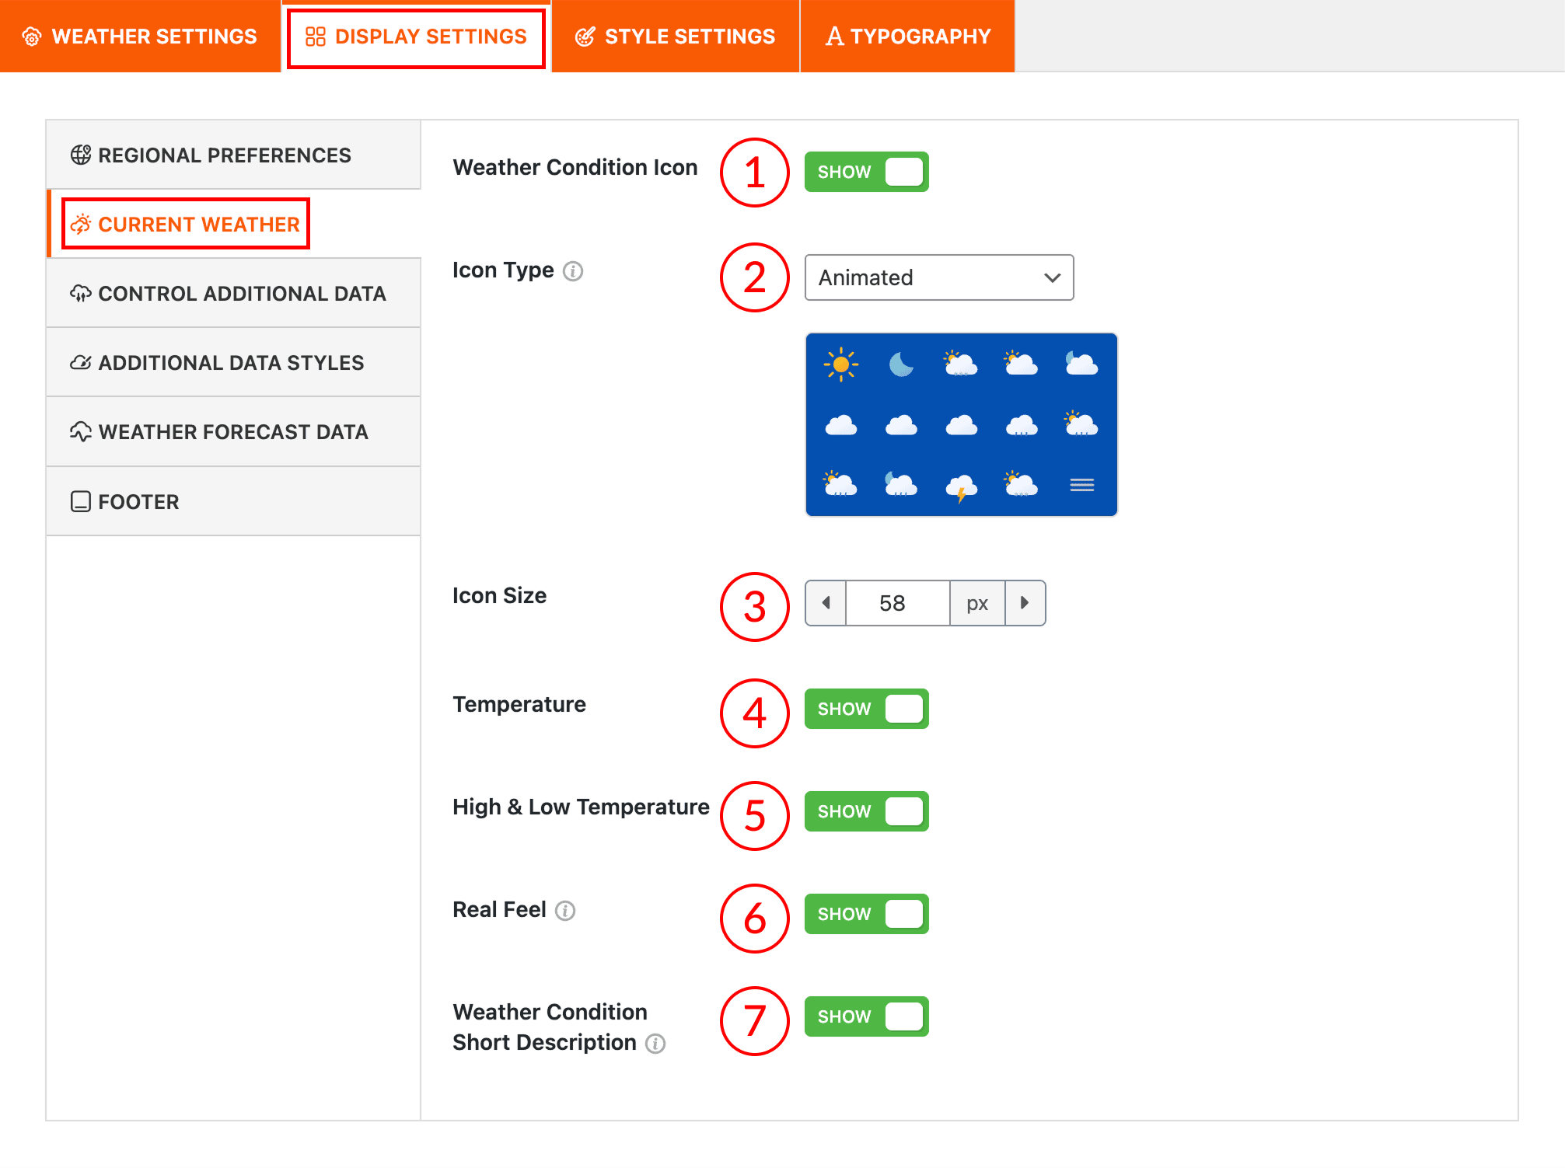Toggle Weather Condition Short Description switch
The height and width of the screenshot is (1168, 1565).
click(x=866, y=1016)
